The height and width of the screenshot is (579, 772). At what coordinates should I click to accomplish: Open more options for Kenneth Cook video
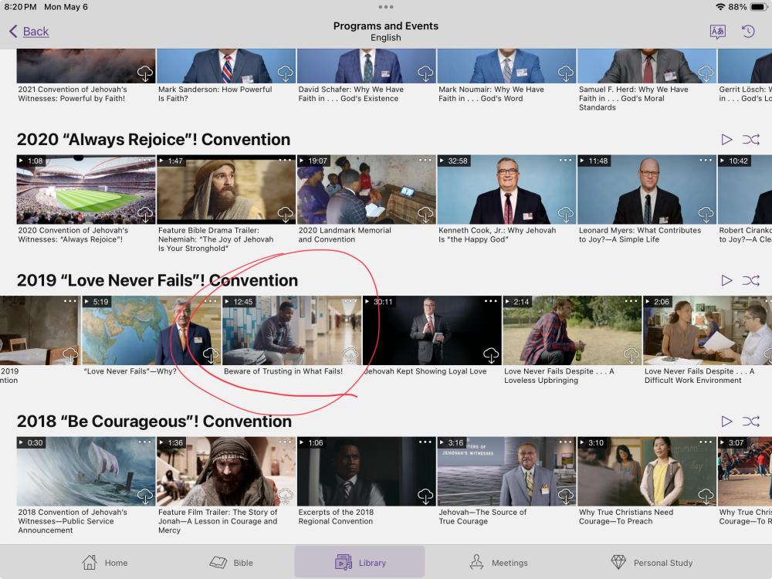566,161
